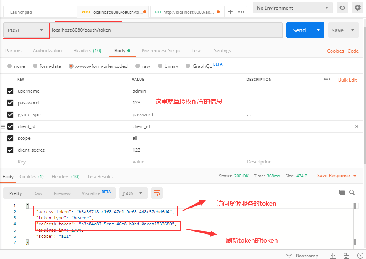The width and height of the screenshot is (366, 259).
Task: Open Postman help via the question mark icon
Action: (x=360, y=255)
